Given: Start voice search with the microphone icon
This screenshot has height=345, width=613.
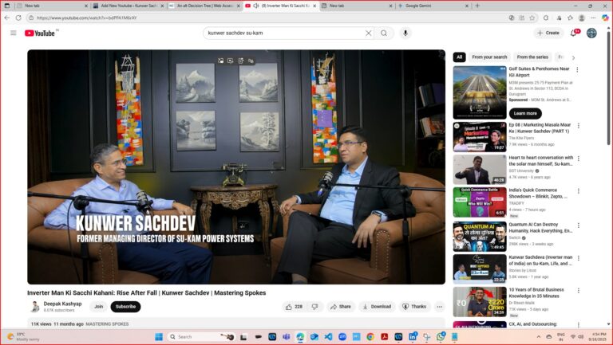Looking at the screenshot, I should click(405, 33).
